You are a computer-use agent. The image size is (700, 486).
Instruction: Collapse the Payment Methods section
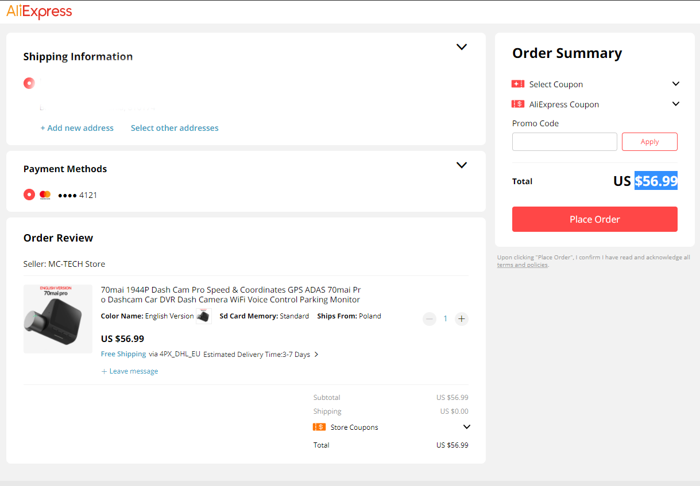pyautogui.click(x=462, y=165)
